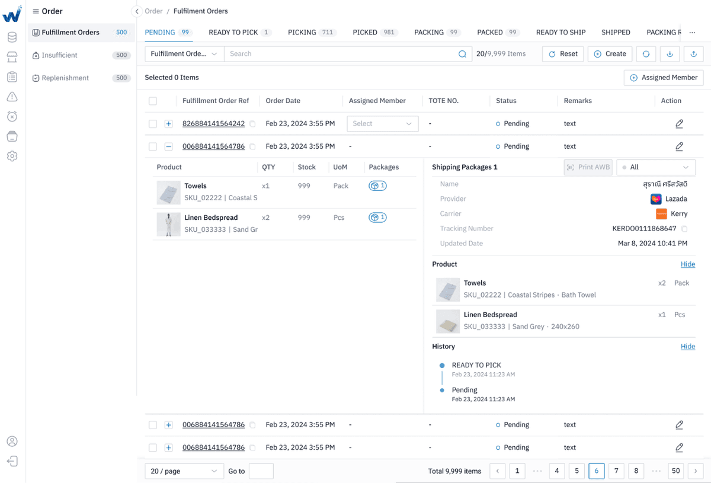This screenshot has height=483, width=711.
Task: Click the warning triangle sidebar icon
Action: point(12,96)
